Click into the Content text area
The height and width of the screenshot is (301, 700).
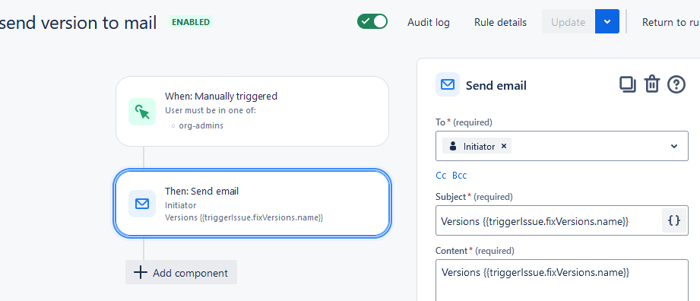(x=562, y=280)
